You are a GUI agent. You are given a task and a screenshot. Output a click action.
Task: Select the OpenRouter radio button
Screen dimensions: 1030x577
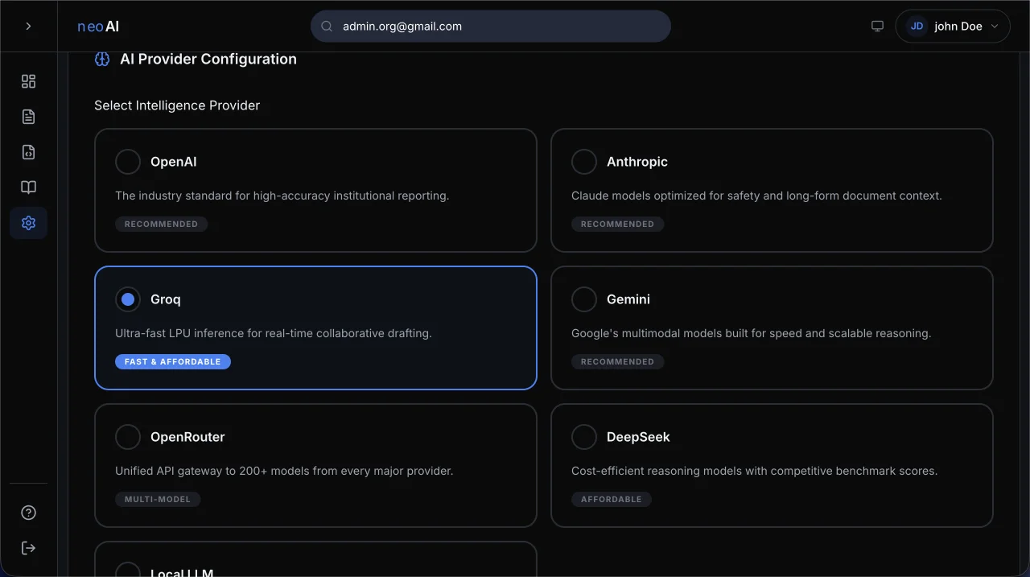tap(128, 437)
